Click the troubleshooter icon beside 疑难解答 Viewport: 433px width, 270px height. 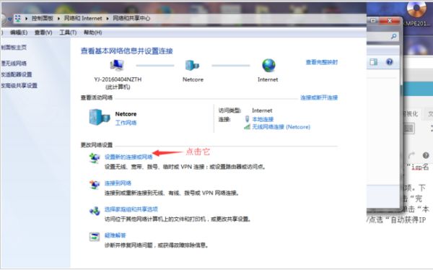pos(95,237)
